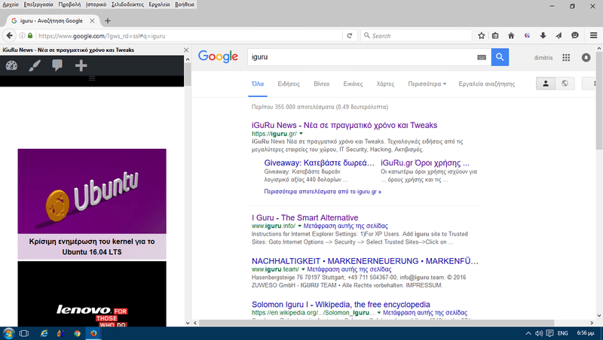Open the Firefox downloads arrow
The width and height of the screenshot is (603, 340).
tap(543, 35)
